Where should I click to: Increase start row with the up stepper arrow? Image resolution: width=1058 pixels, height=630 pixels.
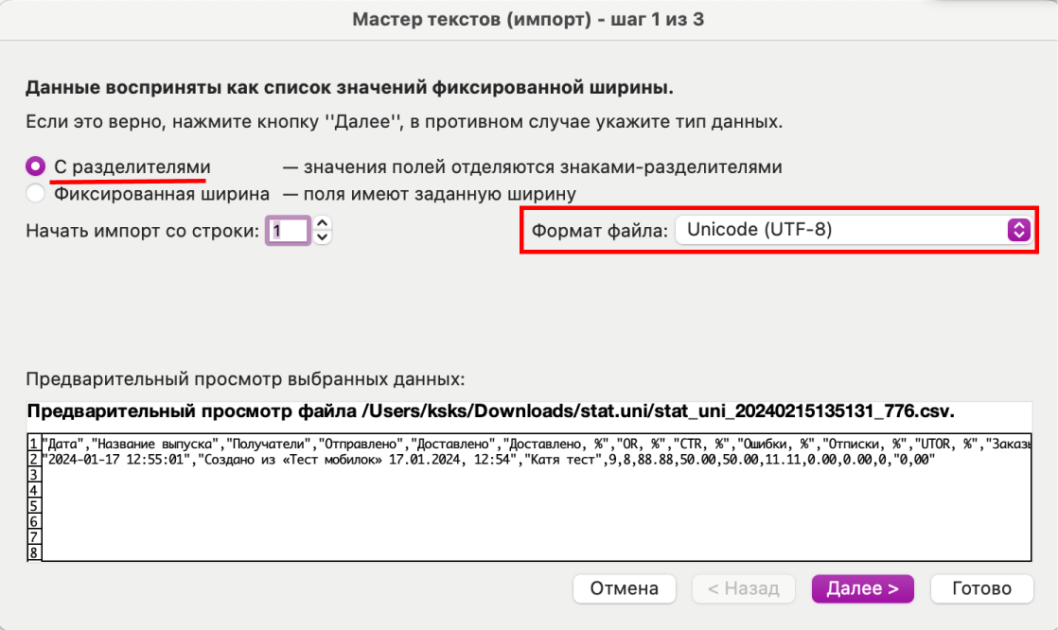pyautogui.click(x=322, y=224)
